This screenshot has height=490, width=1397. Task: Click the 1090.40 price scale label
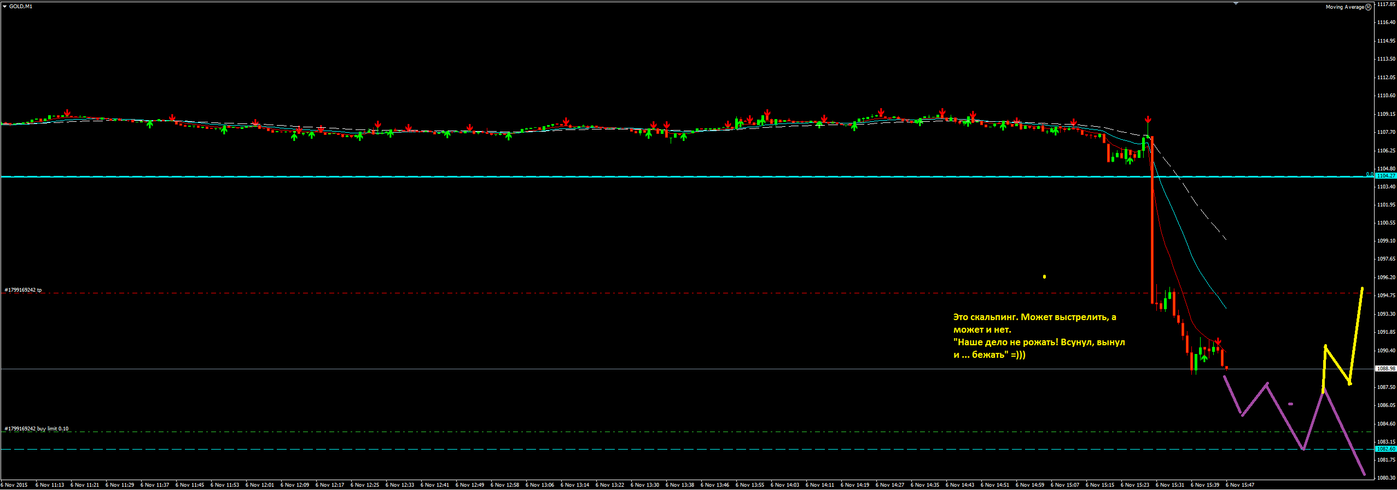point(1386,351)
